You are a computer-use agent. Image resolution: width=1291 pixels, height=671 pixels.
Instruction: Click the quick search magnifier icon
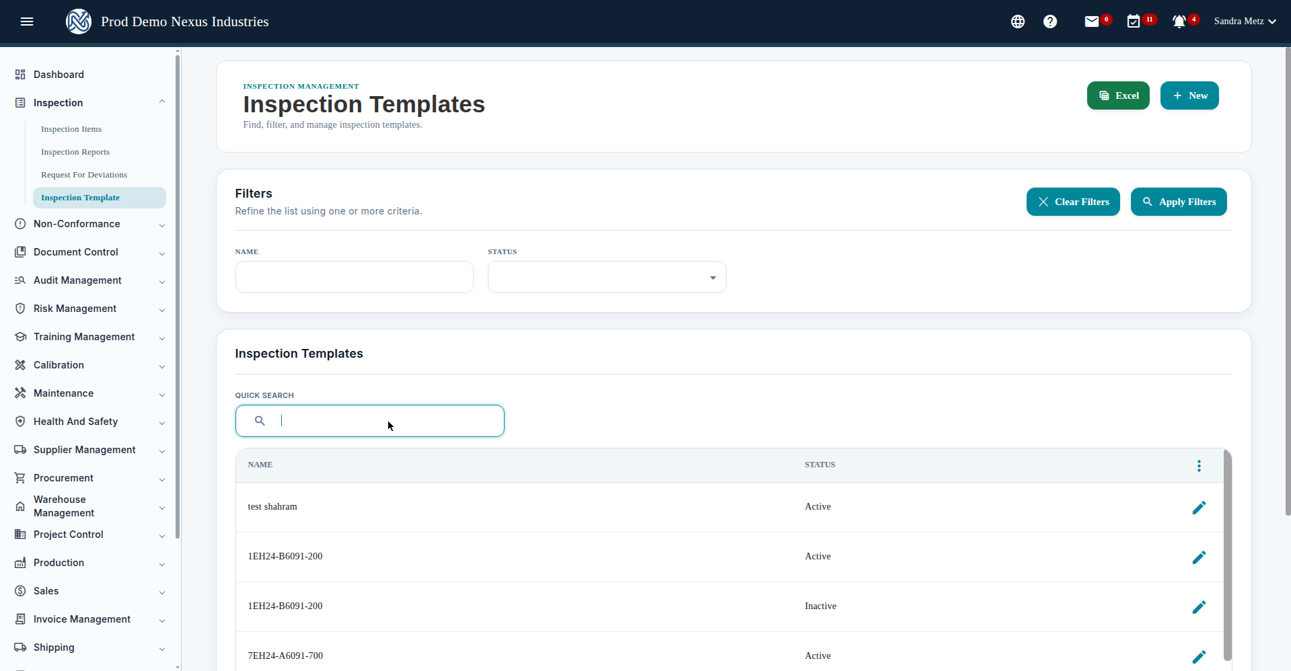[260, 421]
